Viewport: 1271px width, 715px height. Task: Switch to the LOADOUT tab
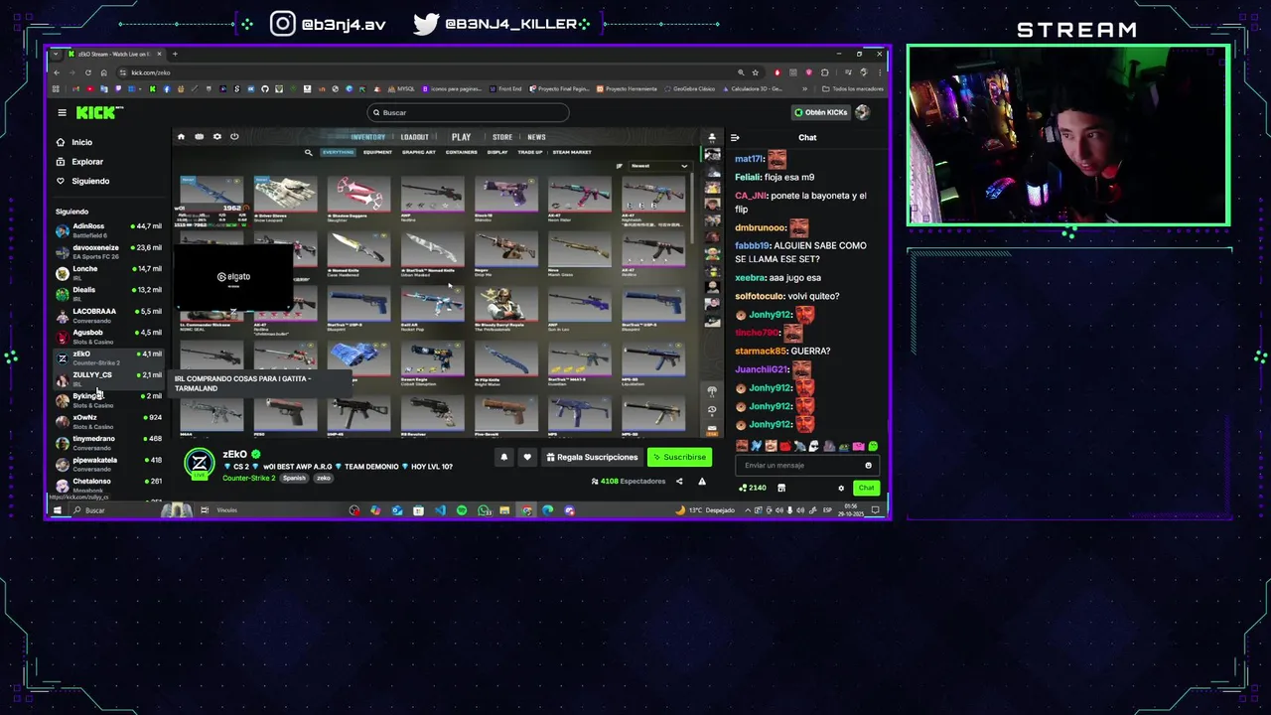click(415, 137)
